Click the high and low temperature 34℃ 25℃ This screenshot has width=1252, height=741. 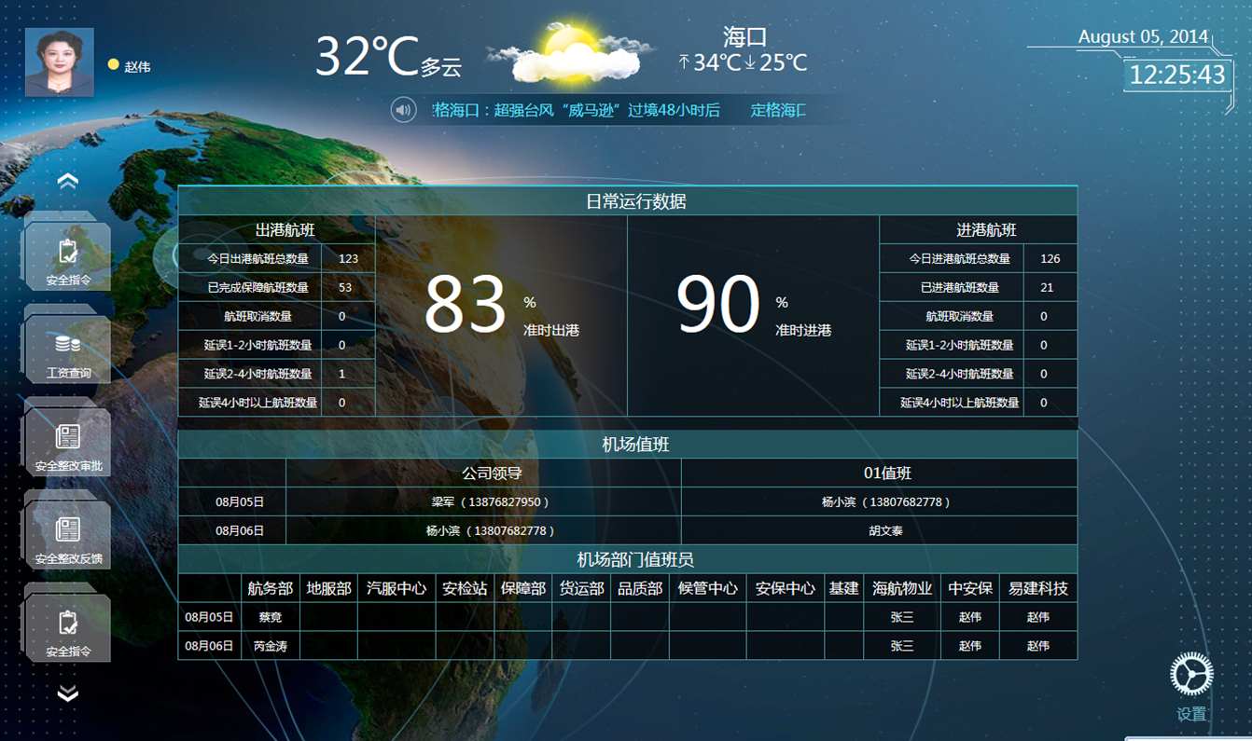pyautogui.click(x=743, y=62)
